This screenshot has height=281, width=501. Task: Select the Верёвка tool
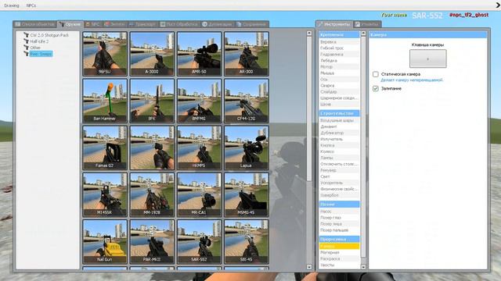click(x=339, y=41)
